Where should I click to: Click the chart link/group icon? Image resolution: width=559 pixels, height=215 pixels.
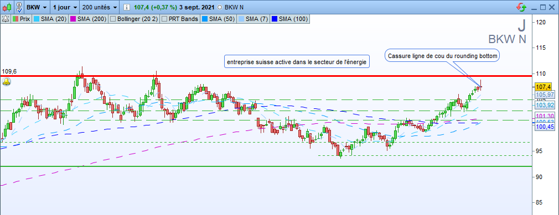click(x=19, y=7)
